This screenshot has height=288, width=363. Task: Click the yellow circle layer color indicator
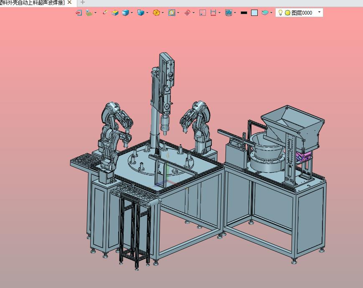[287, 13]
